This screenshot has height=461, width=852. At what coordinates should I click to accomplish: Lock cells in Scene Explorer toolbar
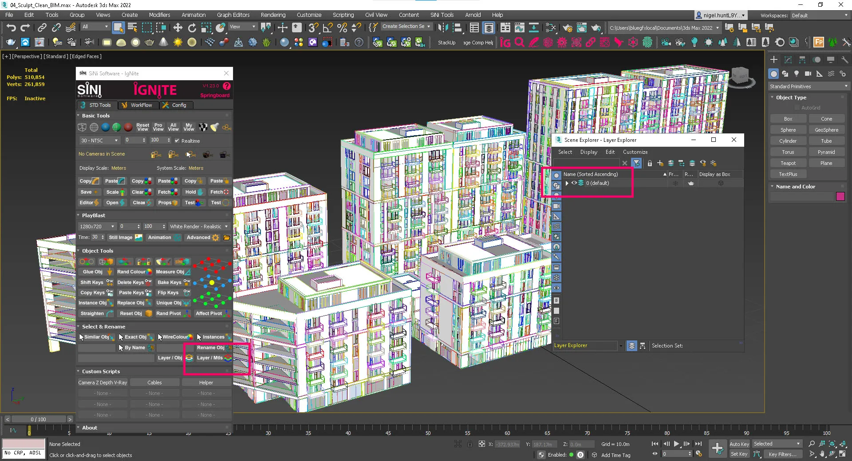point(650,163)
